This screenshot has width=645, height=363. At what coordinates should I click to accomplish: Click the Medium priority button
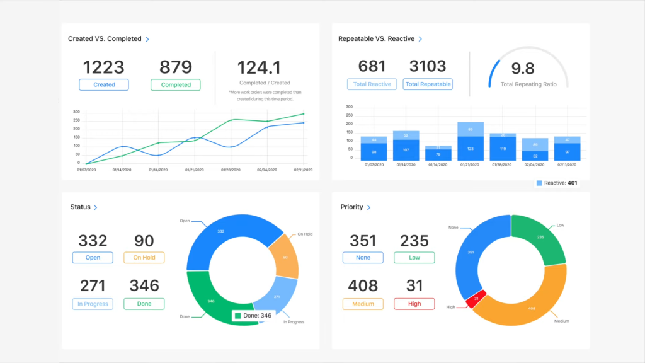tap(362, 304)
